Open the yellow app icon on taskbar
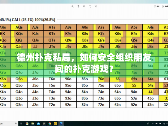Screen dimensions: 168x126 pos(55,124)
